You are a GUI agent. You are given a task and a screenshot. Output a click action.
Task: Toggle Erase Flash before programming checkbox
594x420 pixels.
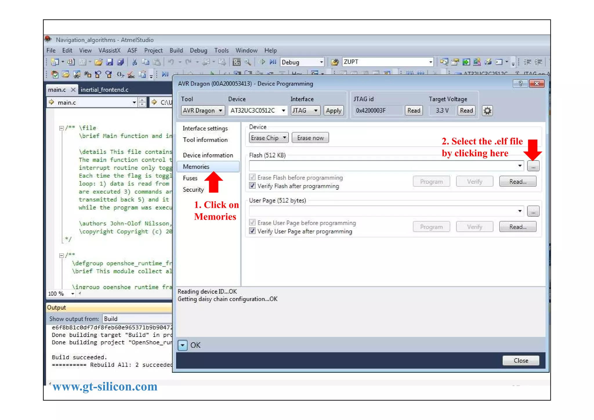click(252, 177)
